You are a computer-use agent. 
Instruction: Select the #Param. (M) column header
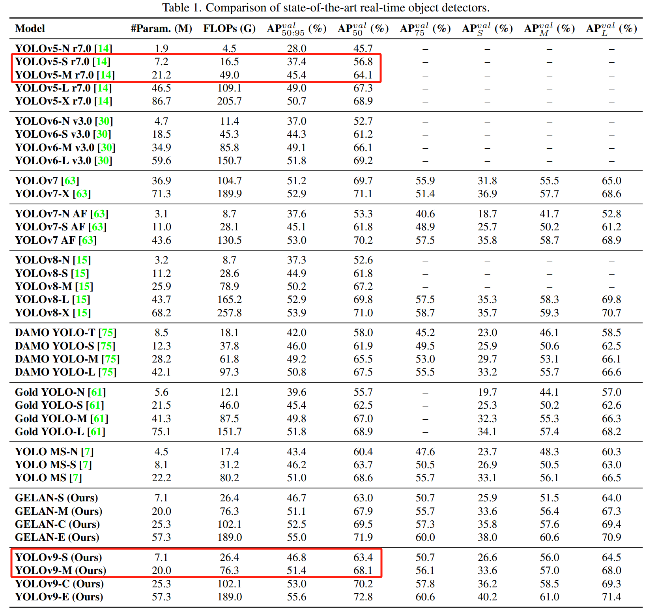[161, 28]
